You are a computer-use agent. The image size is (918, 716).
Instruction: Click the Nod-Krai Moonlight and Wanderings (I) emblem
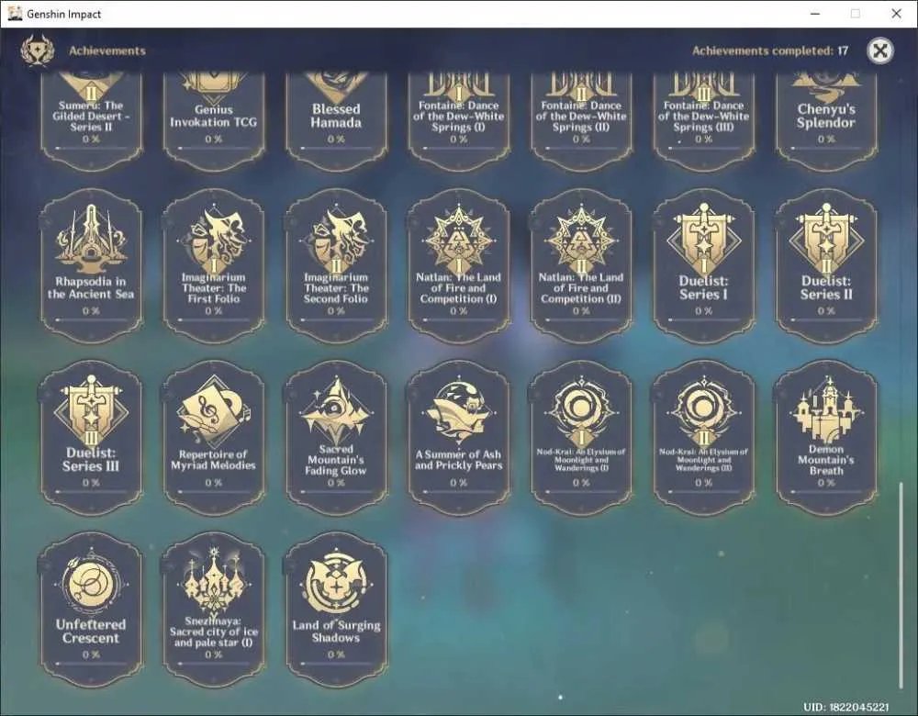tap(581, 409)
